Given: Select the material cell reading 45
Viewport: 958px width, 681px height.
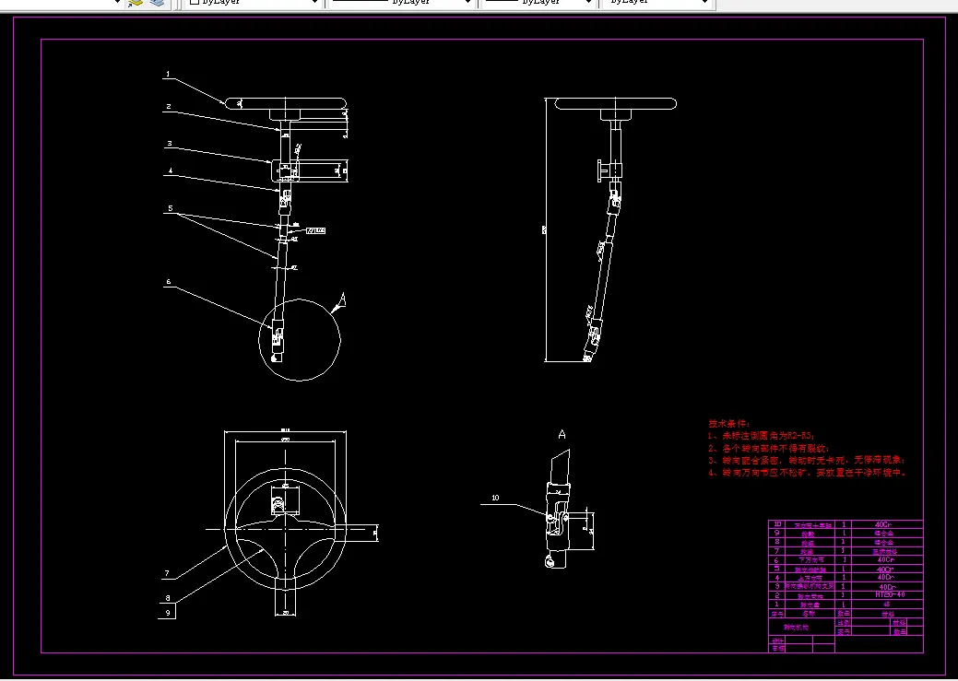Looking at the screenshot, I should pos(887,604).
